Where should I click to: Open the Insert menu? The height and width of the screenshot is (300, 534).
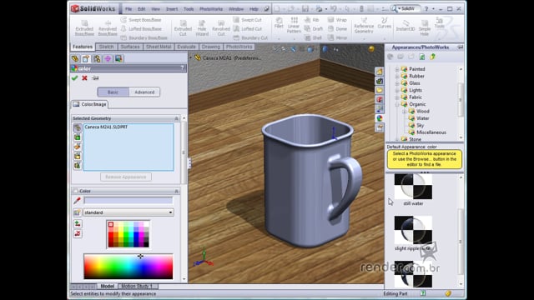pos(172,9)
